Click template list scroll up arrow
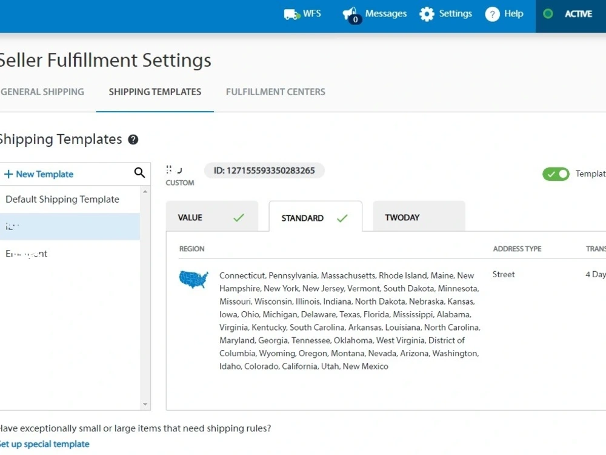The width and height of the screenshot is (606, 455). coord(145,192)
